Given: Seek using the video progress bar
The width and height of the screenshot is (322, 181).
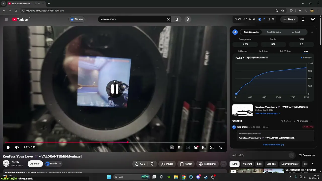Looking at the screenshot, I should tap(114, 142).
